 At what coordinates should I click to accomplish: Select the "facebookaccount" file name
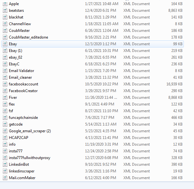point(24,84)
